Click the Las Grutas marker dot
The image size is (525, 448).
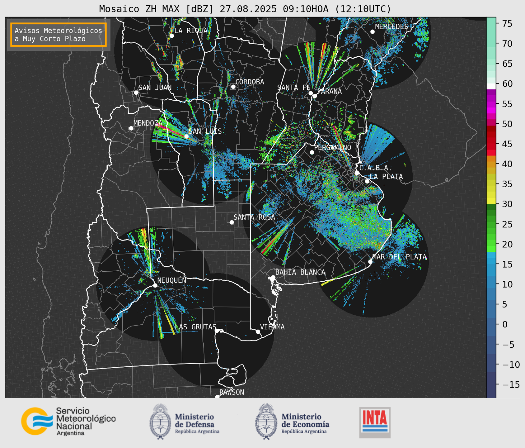[217, 331]
